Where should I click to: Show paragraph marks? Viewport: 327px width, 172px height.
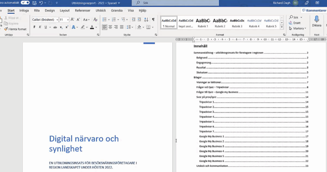[x=153, y=19]
